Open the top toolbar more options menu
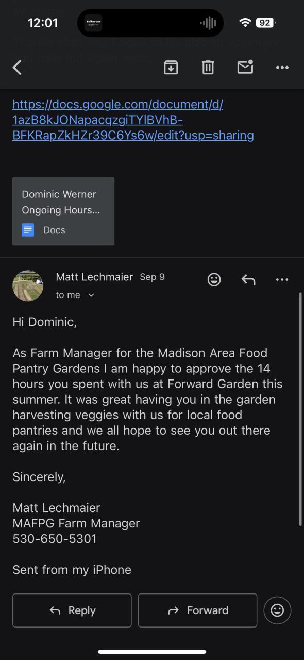The height and width of the screenshot is (660, 304). click(282, 68)
